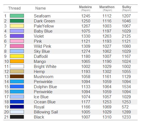Click the Sulky (Rayon) column header
The image size is (141, 123).
coord(127,8)
